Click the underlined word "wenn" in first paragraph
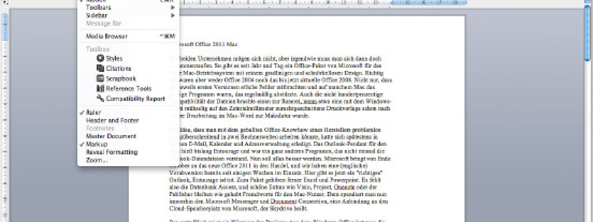 [310, 102]
